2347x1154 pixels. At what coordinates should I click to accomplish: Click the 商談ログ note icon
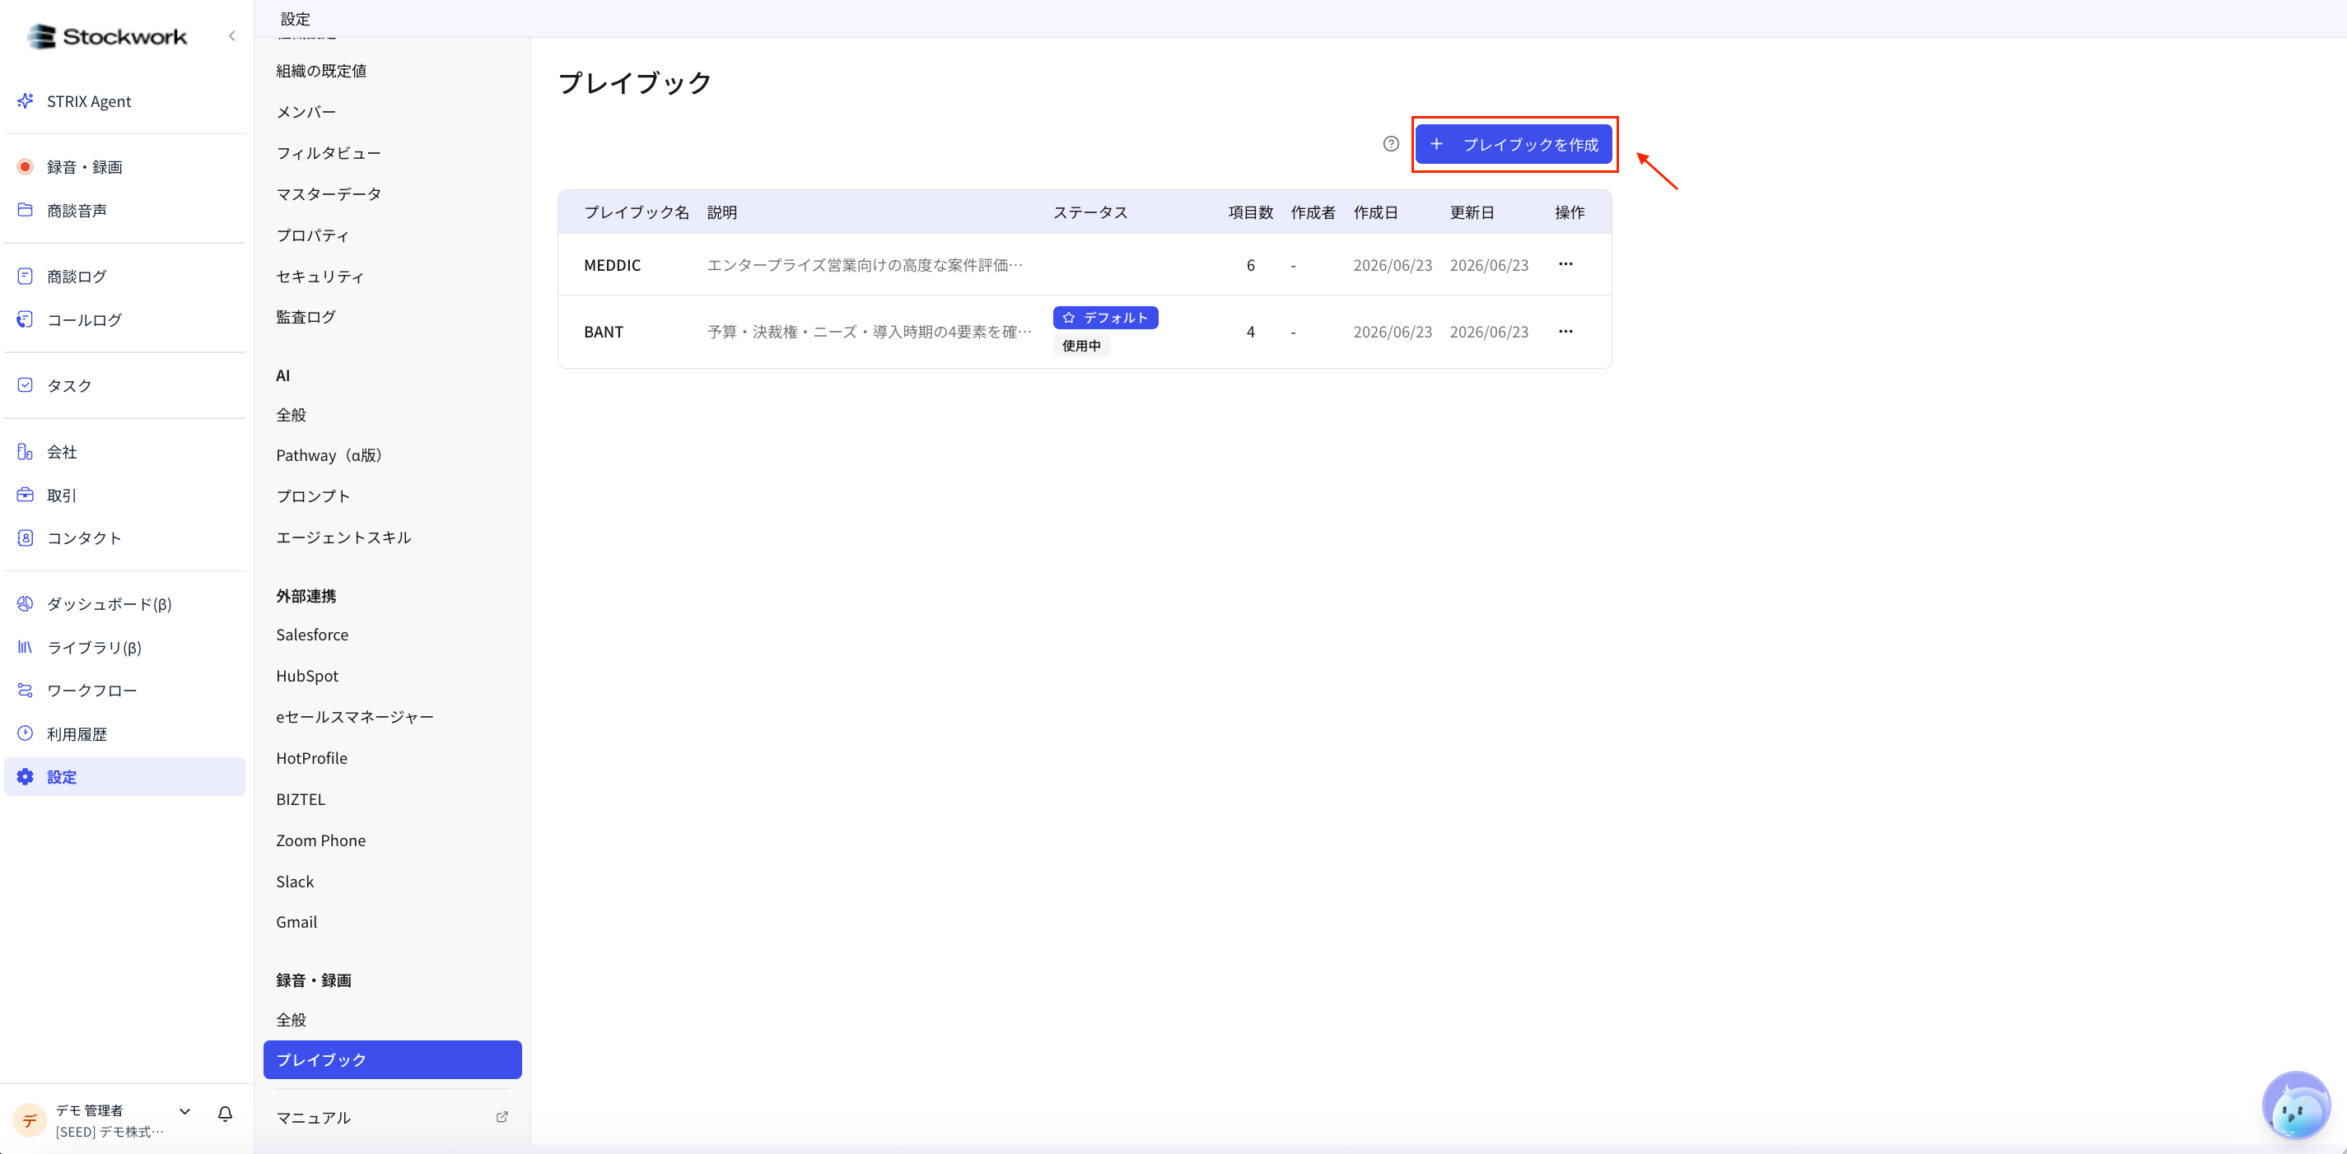26,276
